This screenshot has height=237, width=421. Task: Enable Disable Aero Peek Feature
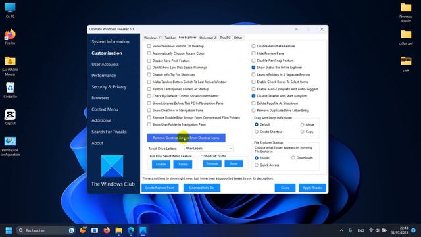point(149,61)
